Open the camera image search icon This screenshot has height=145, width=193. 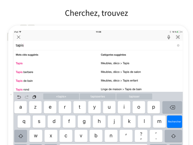[178, 37]
